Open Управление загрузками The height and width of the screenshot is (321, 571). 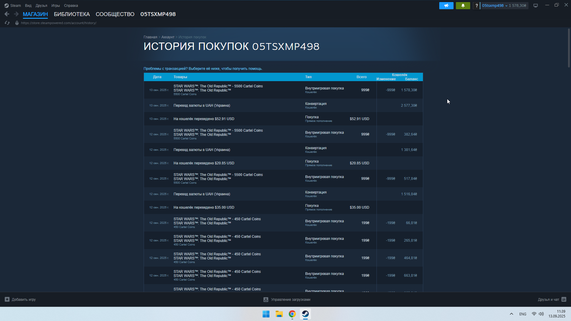[x=287, y=300]
